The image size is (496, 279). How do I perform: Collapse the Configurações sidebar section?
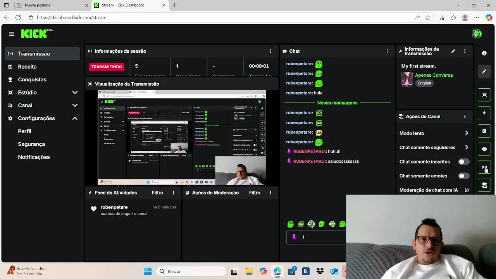(x=75, y=118)
